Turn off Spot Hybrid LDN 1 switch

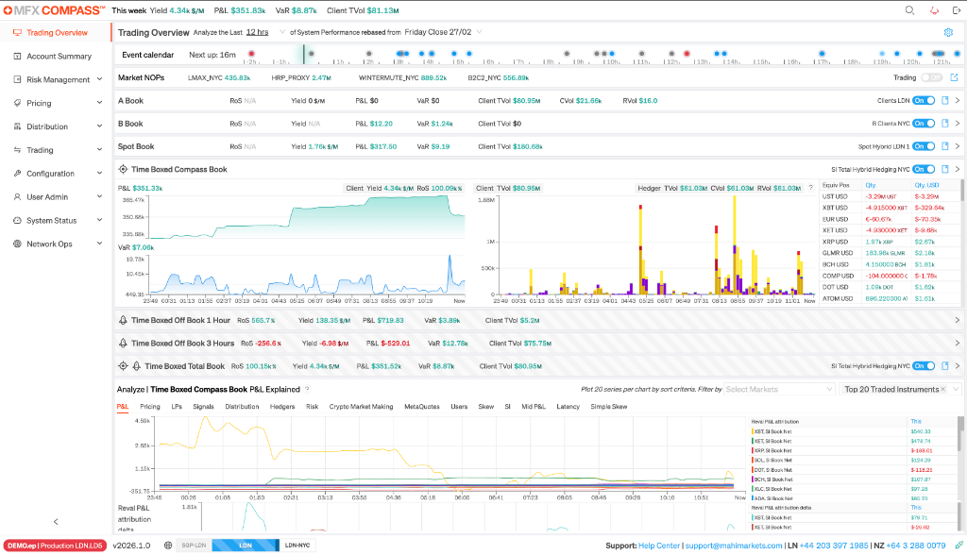[x=924, y=146]
